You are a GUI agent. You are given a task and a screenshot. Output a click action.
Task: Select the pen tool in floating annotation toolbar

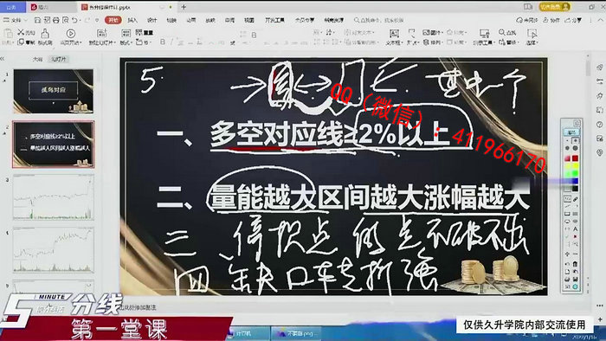coord(576,198)
